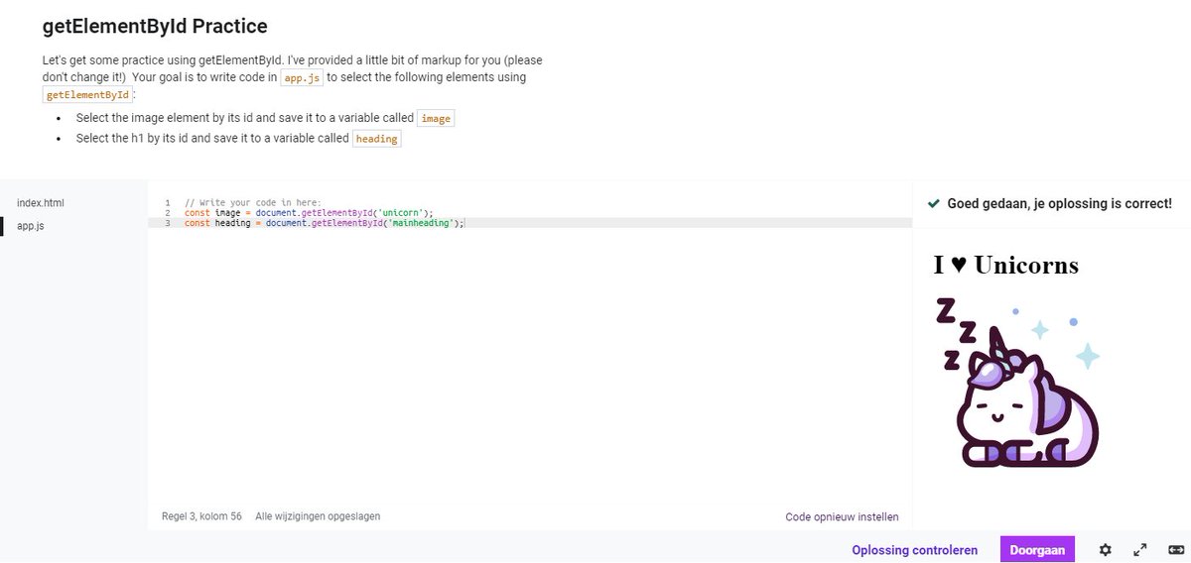Click the comment line Write your code
The width and height of the screenshot is (1191, 563).
(x=253, y=202)
